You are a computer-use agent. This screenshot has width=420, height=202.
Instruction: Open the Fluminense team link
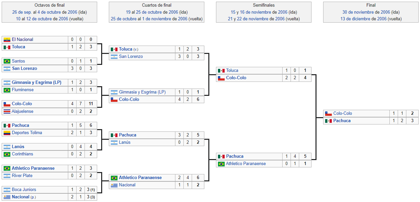[x=23, y=90]
